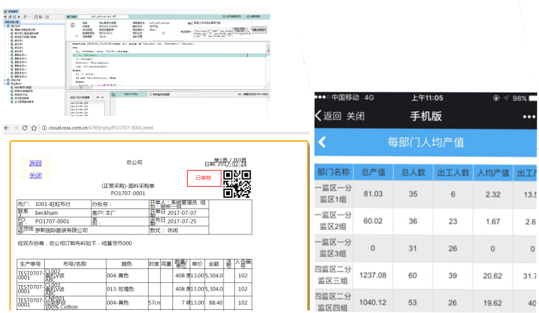Tap the white back chevron on blue bar

322,142
